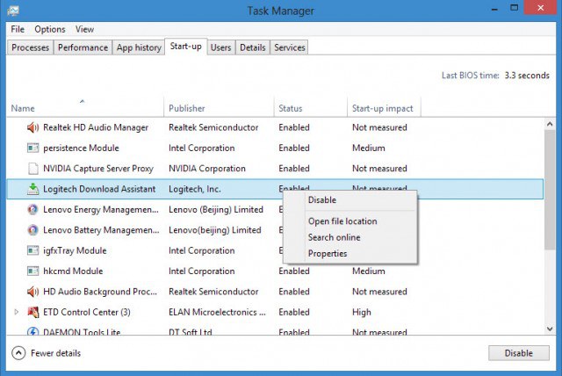This screenshot has height=376, width=562.
Task: Click the persistence Module icon
Action: [x=32, y=148]
